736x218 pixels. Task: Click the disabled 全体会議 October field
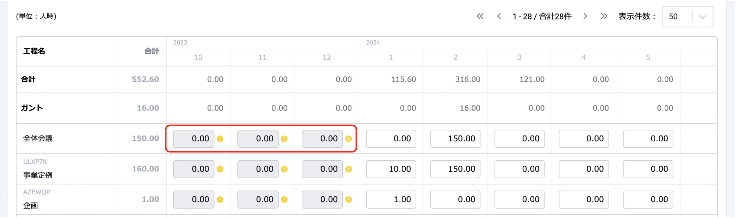194,139
